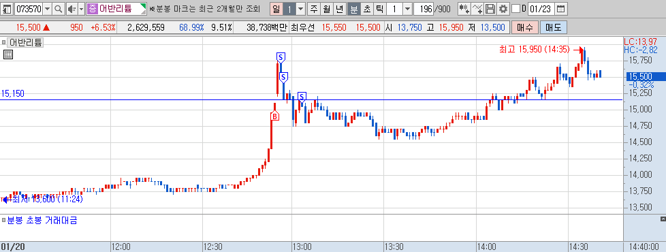Toggle the 분봉 초봉 거래대금 indicator box
This screenshot has height=252, width=666.
pyautogui.click(x=4, y=220)
